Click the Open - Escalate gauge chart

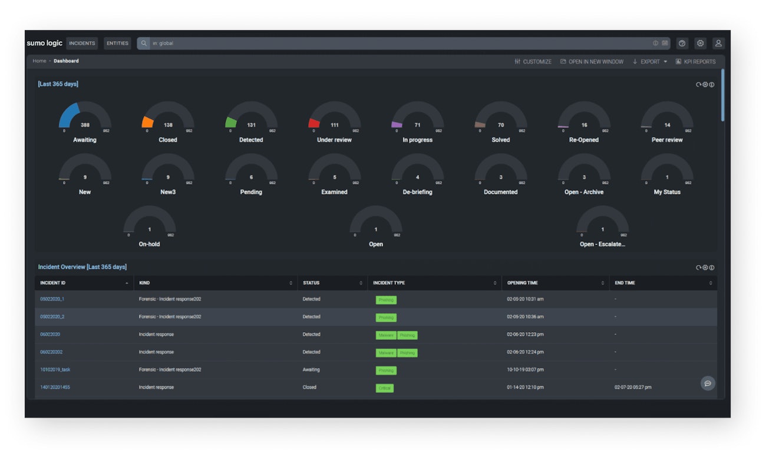pos(602,221)
